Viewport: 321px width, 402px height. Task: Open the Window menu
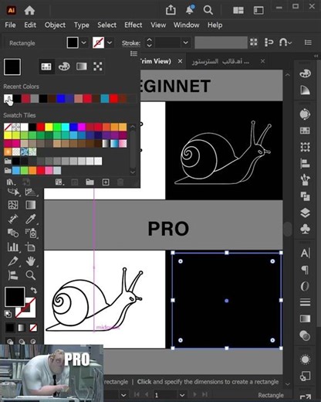(187, 25)
